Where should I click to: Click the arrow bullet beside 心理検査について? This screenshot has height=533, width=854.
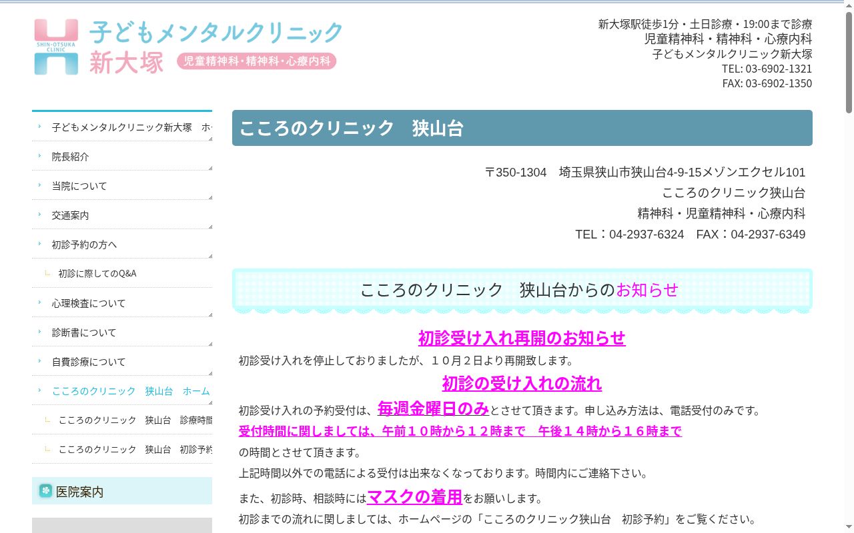pyautogui.click(x=40, y=302)
